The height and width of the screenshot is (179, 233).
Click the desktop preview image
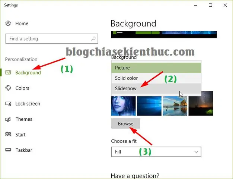pyautogui.click(x=164, y=35)
